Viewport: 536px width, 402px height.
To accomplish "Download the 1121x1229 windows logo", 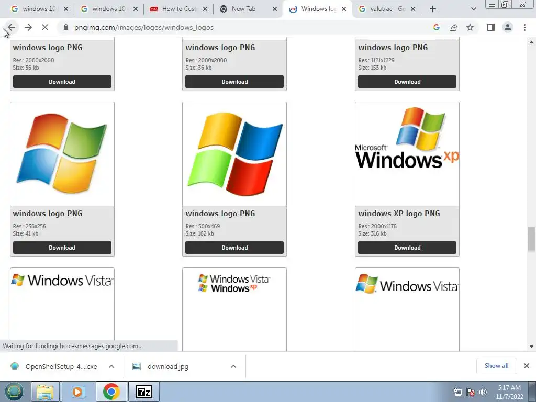I will tap(407, 82).
